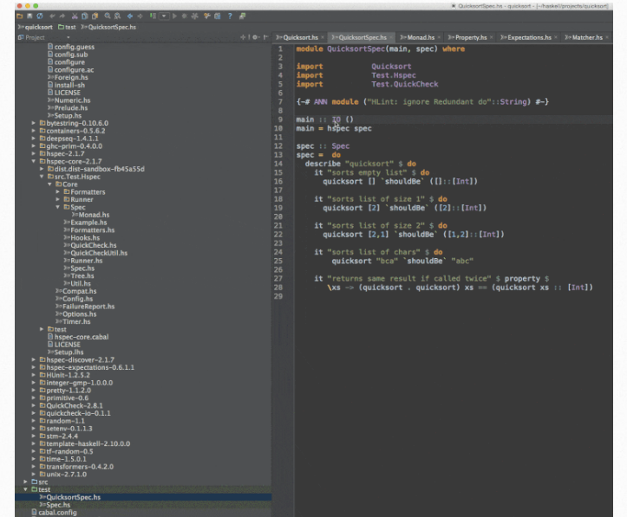This screenshot has width=627, height=517.
Task: Close the Property.hs tab
Action: [491, 38]
